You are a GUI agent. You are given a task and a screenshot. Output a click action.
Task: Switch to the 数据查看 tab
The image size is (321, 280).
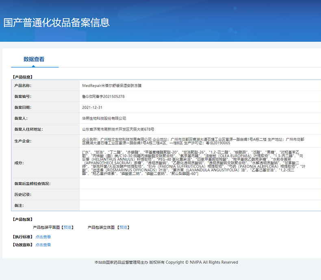[34, 59]
